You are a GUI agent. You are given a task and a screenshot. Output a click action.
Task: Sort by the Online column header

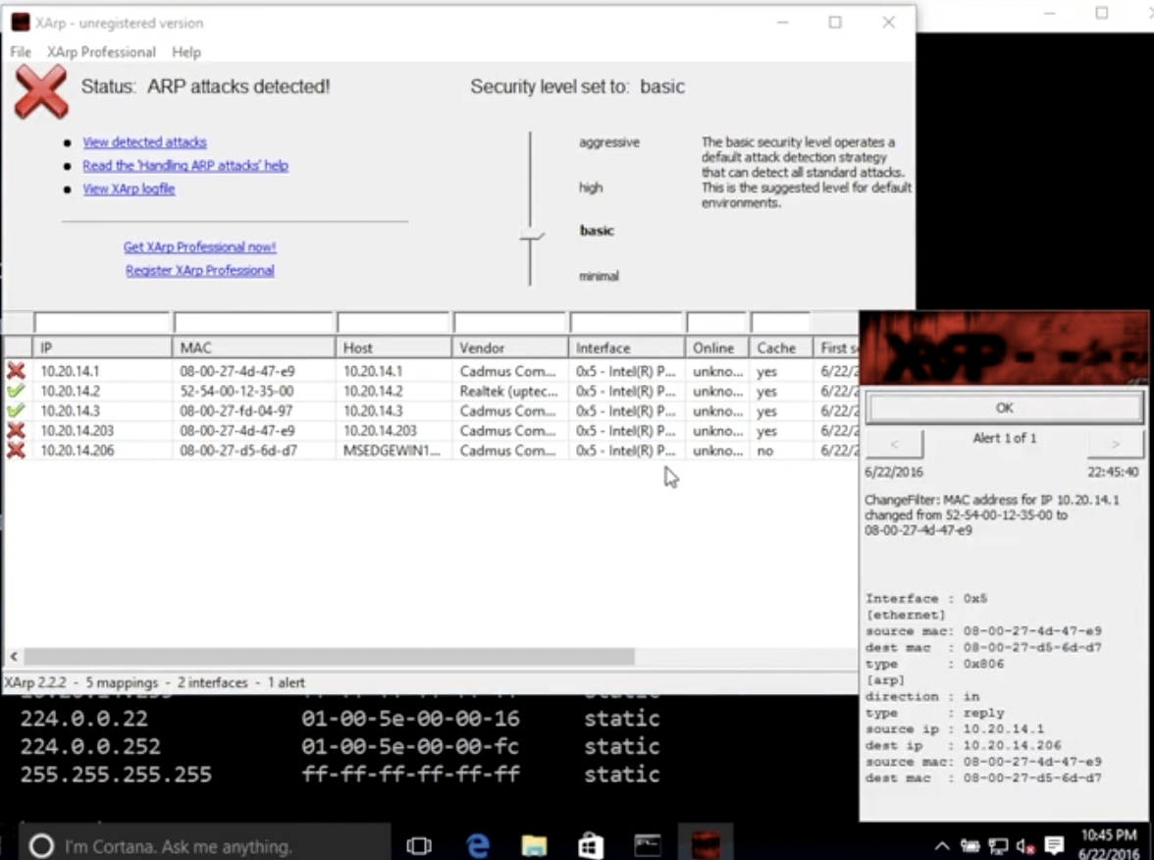[x=716, y=348]
